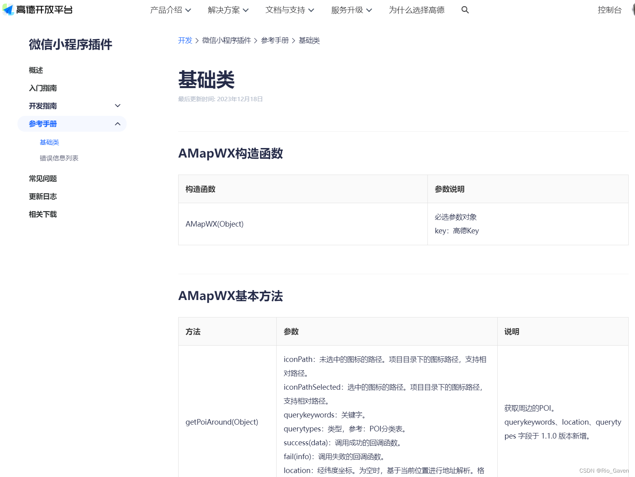Image resolution: width=635 pixels, height=477 pixels.
Task: Expand the 开发指南 chevron
Action: tap(117, 106)
